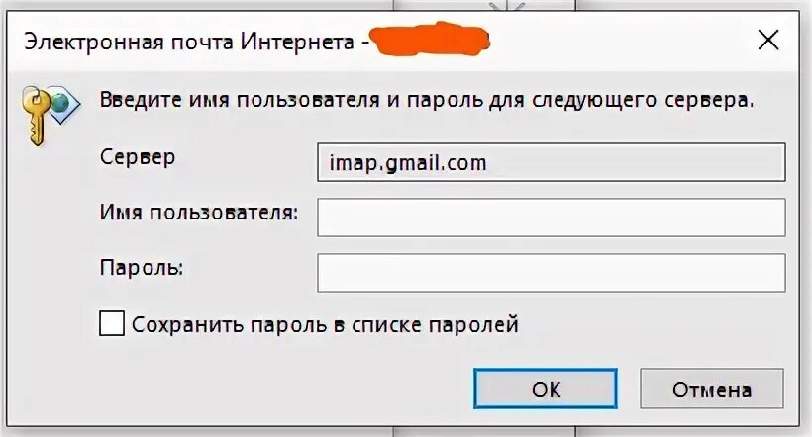
Task: Click the imap.gmail.com server field
Action: 551,162
